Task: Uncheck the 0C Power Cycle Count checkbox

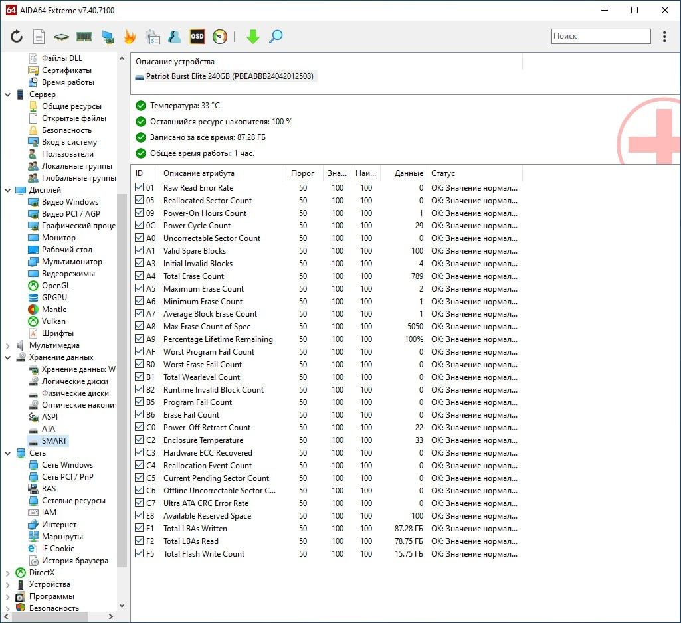Action: 139,225
